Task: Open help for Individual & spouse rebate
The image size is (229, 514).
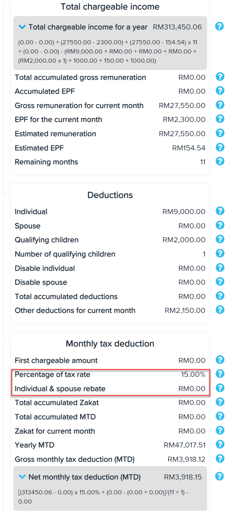Action: (220, 388)
